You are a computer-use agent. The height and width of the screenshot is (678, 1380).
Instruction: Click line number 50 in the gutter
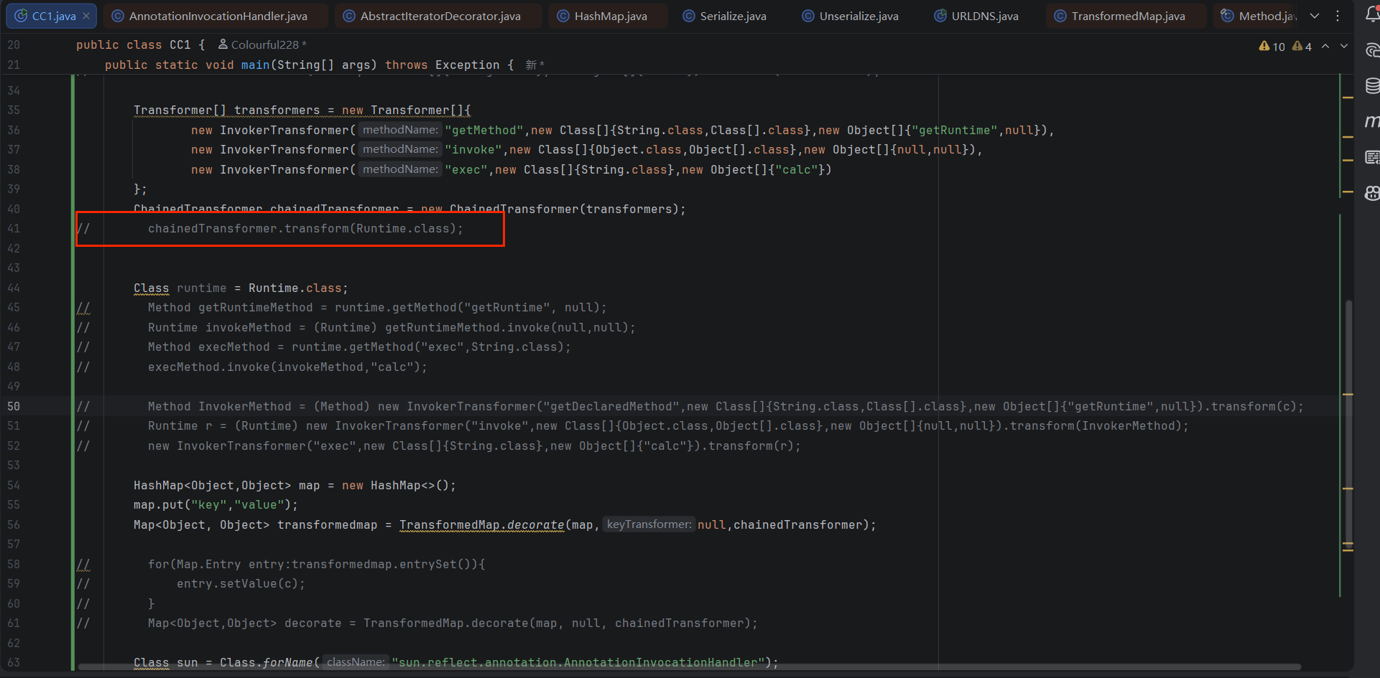pos(14,406)
